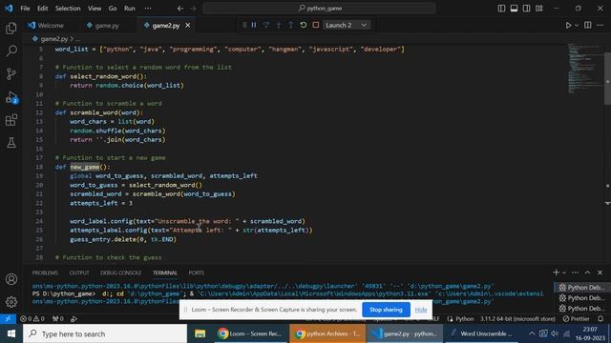Open the Accounts menu
Image resolution: width=611 pixels, height=343 pixels.
pyautogui.click(x=11, y=279)
